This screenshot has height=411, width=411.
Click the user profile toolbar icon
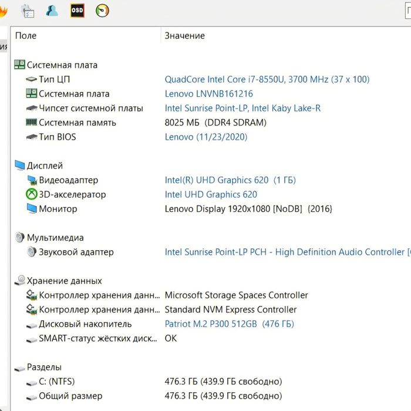52,11
